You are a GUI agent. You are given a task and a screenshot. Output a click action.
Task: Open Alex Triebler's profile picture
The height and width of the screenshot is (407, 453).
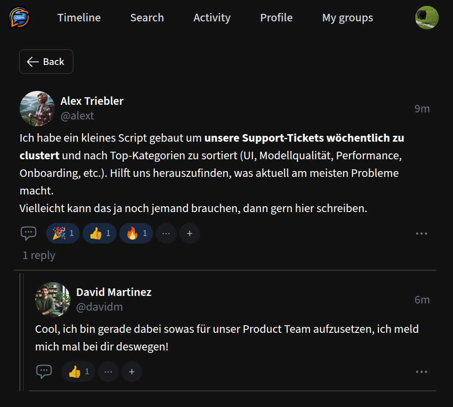point(37,109)
